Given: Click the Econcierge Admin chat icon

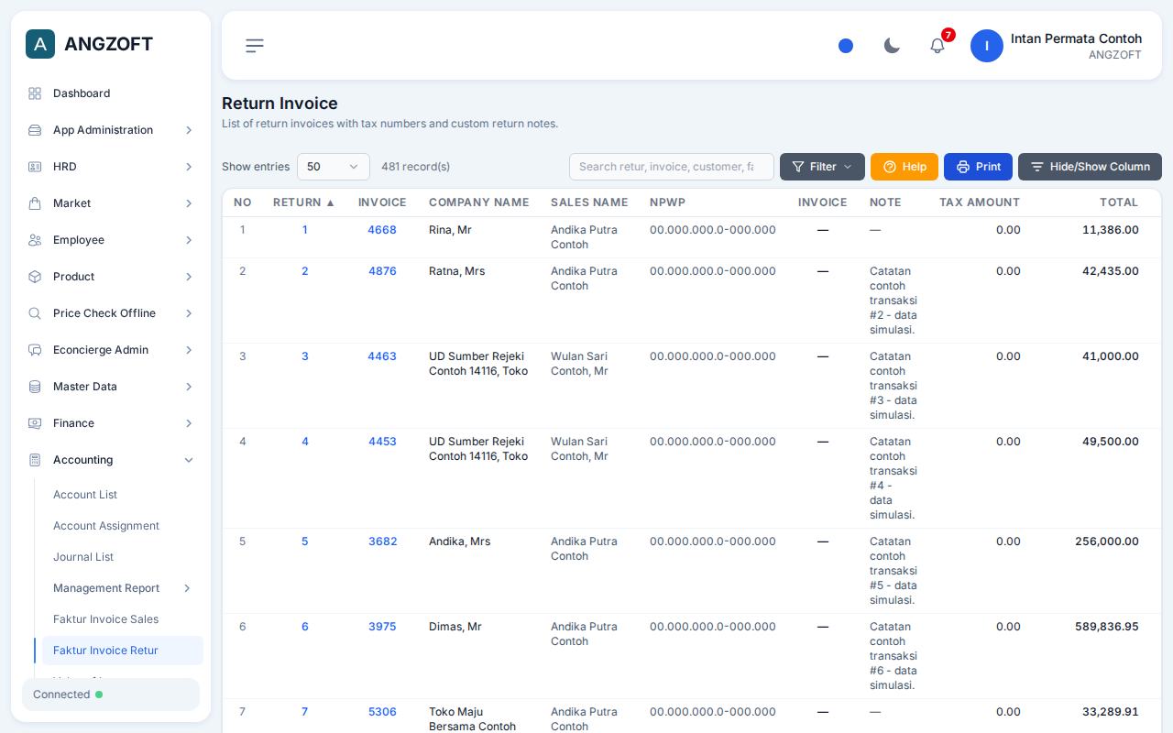Looking at the screenshot, I should pyautogui.click(x=35, y=350).
